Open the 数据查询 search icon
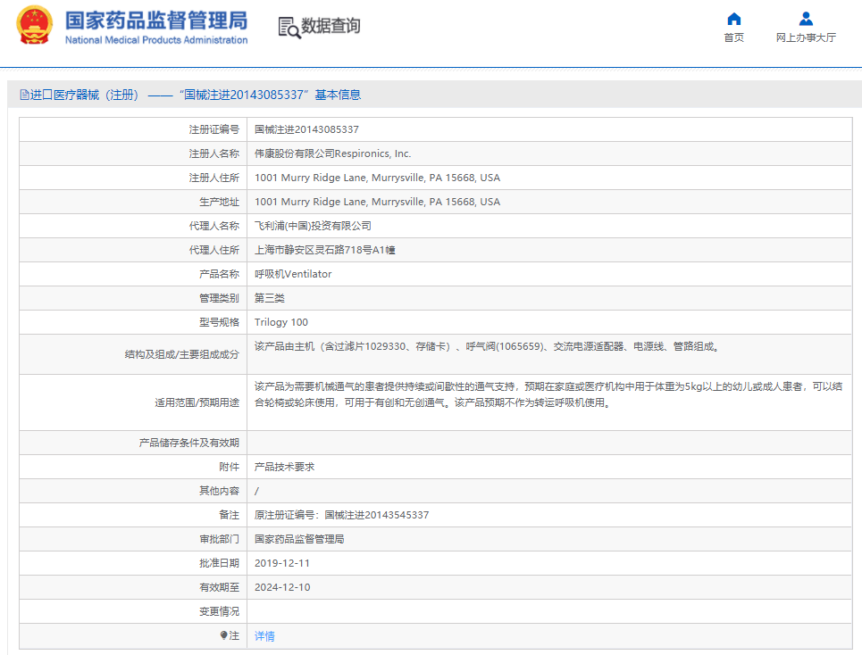This screenshot has width=862, height=655. [x=289, y=28]
